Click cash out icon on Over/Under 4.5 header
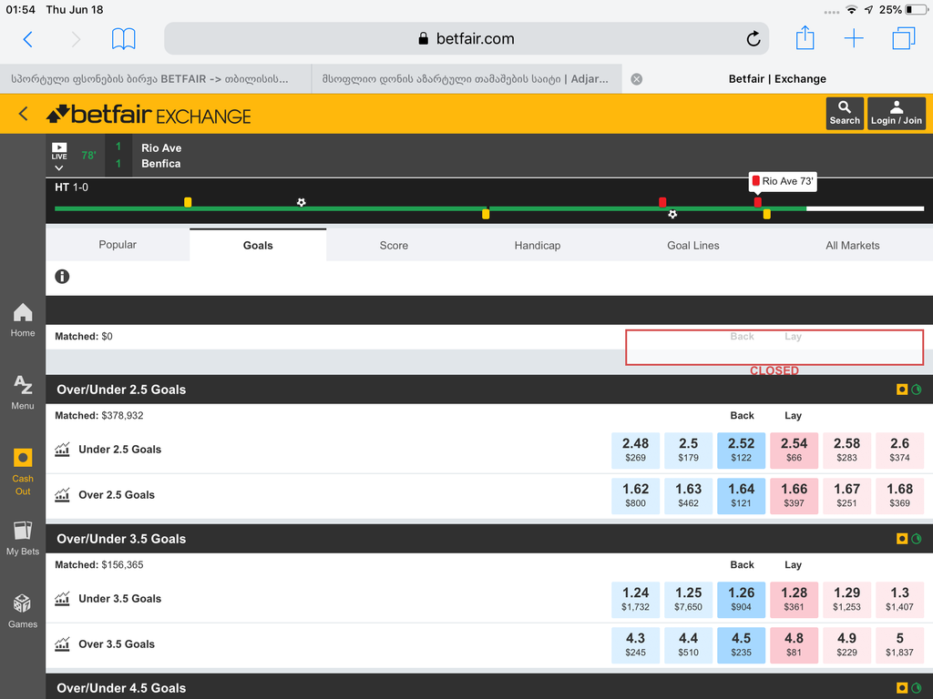Image resolution: width=933 pixels, height=699 pixels. click(902, 688)
